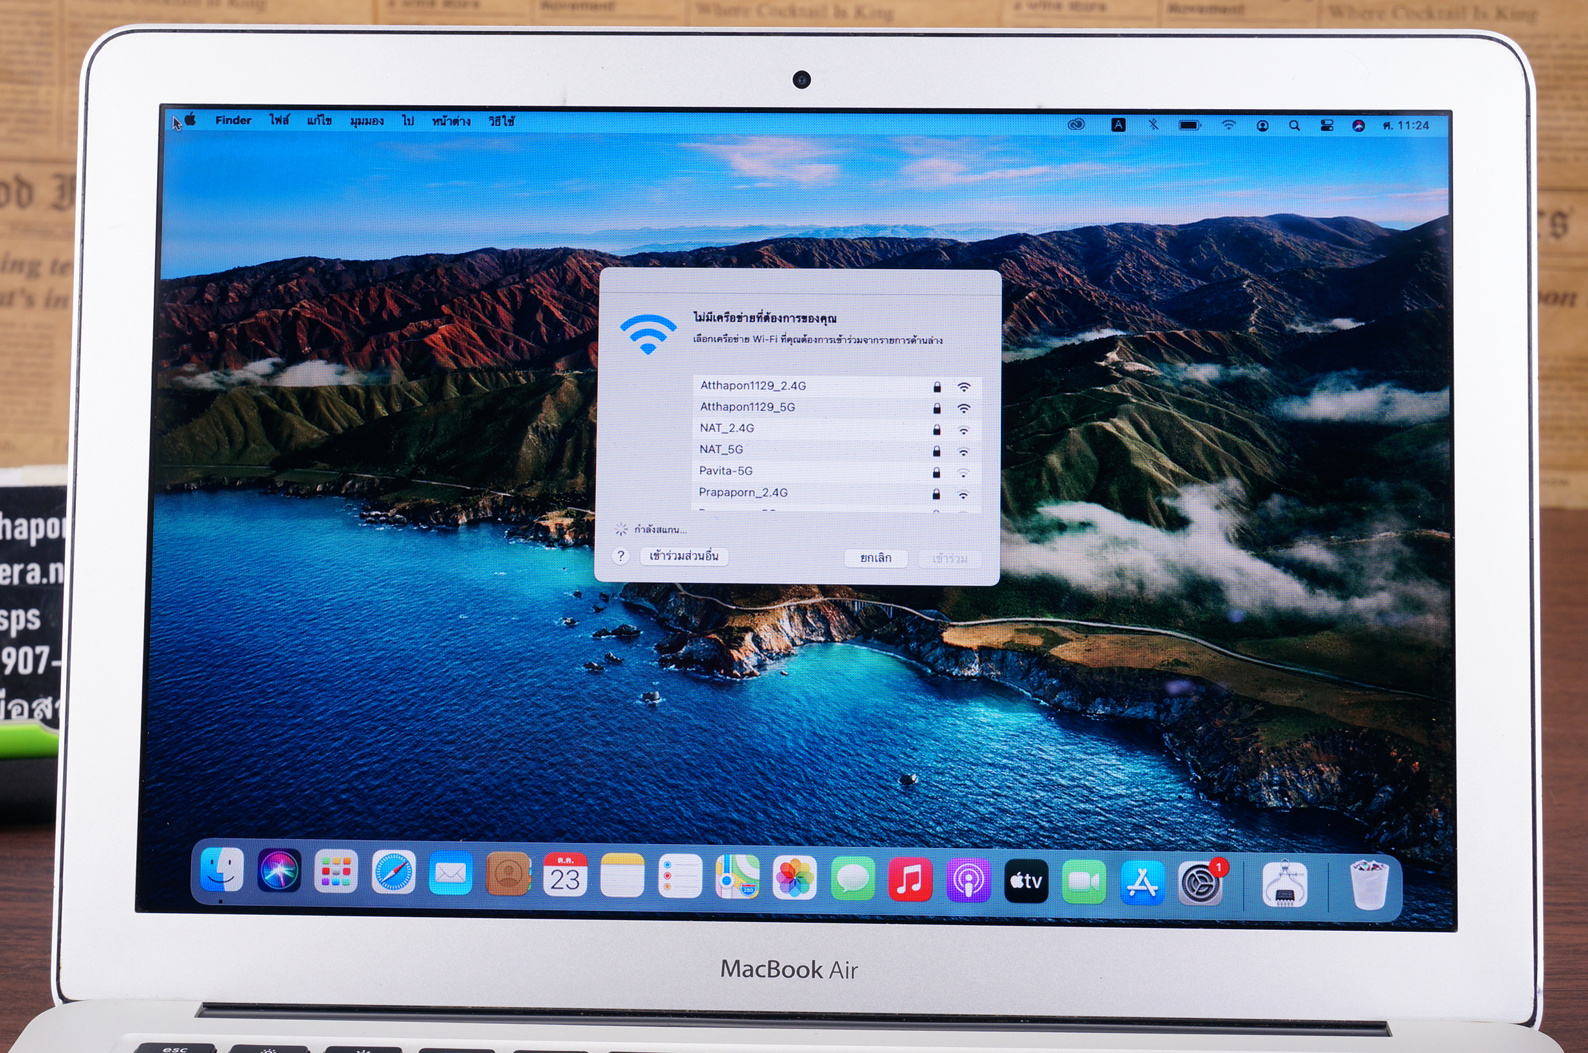Open Reminders from the Dock

tap(680, 877)
